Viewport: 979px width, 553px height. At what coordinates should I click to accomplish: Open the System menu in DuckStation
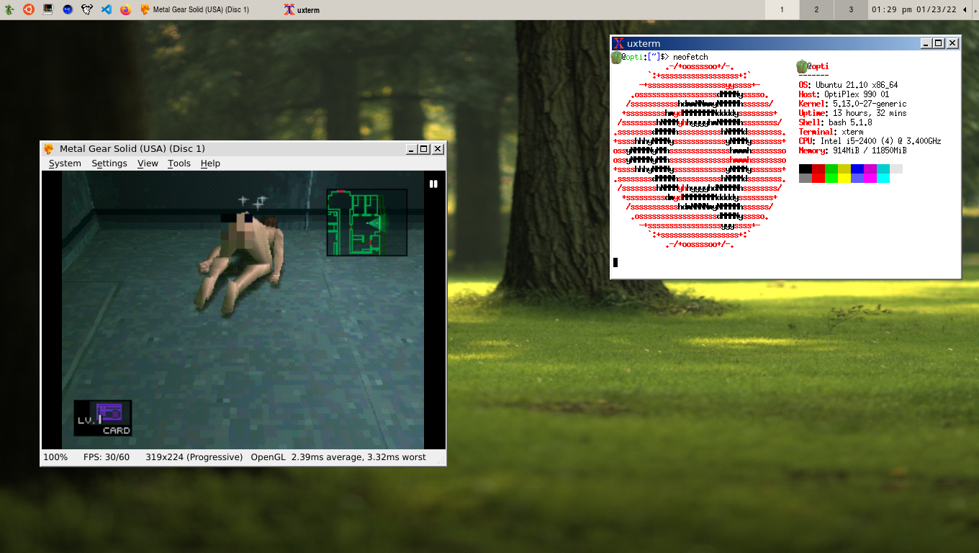pyautogui.click(x=65, y=163)
